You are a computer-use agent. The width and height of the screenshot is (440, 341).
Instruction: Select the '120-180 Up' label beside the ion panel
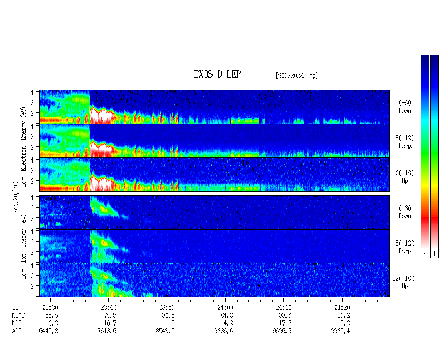pos(403,282)
